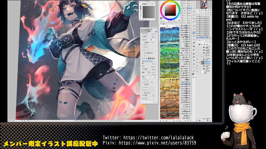This screenshot has height=149, width=266.
Task: Click the foreground main color swatch under wheel
Action: [161, 18]
